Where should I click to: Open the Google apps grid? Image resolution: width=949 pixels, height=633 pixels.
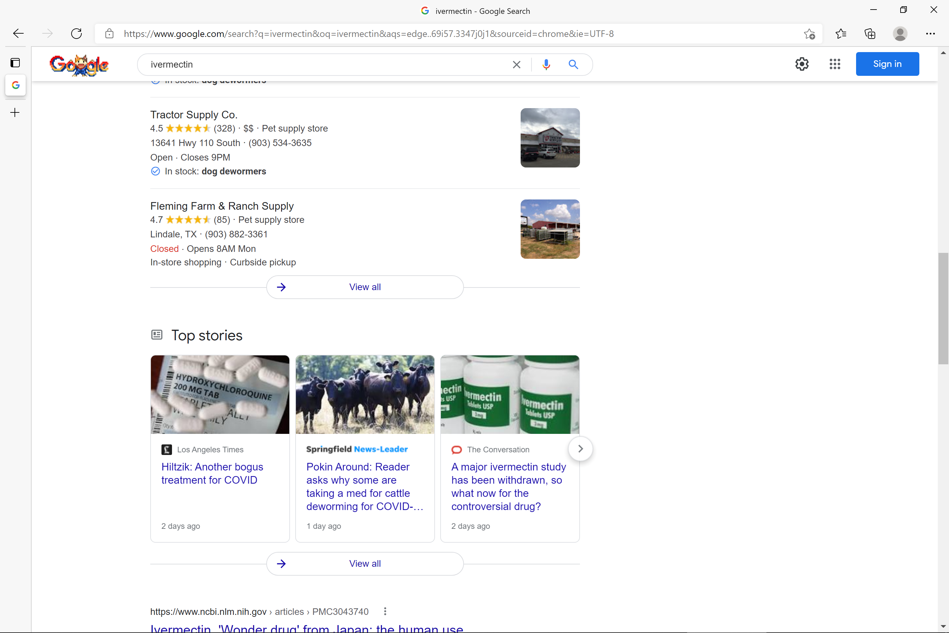coord(834,64)
